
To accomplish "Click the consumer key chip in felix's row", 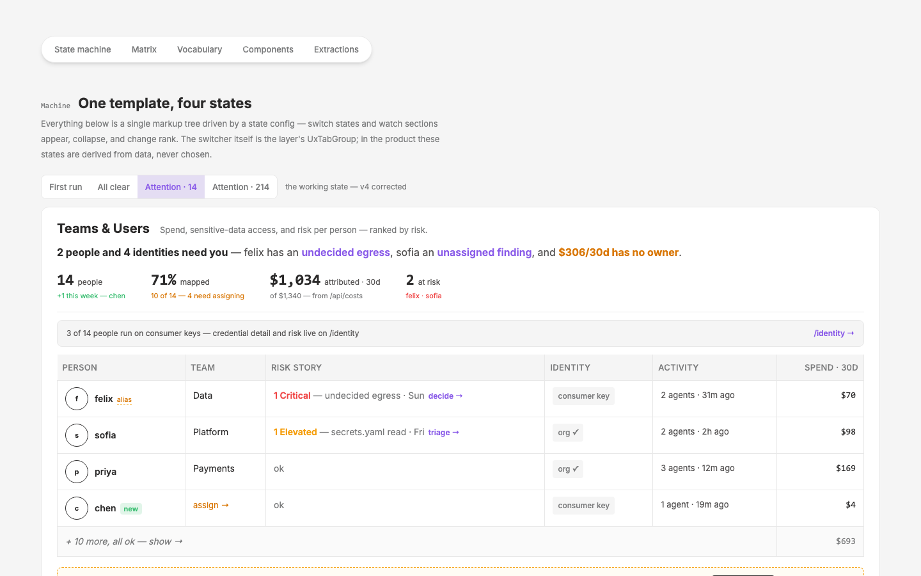I will tap(583, 396).
